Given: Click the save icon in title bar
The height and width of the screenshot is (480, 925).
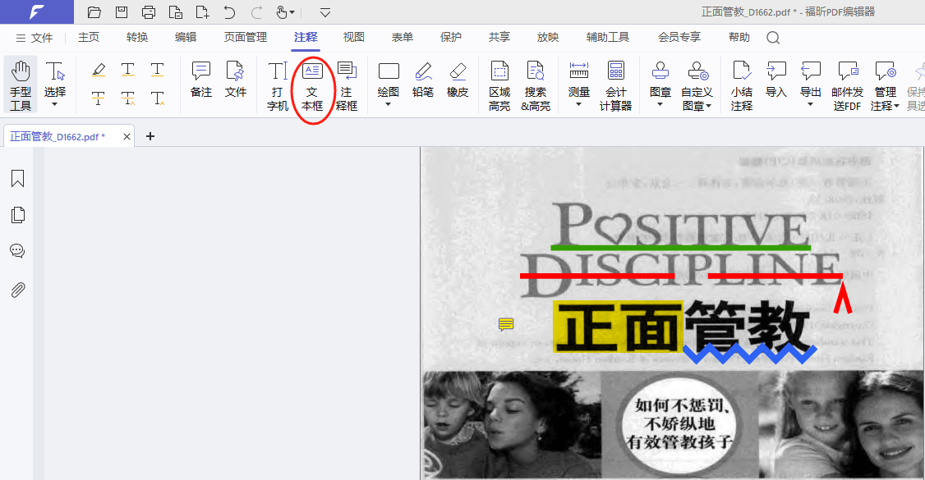Looking at the screenshot, I should point(122,12).
